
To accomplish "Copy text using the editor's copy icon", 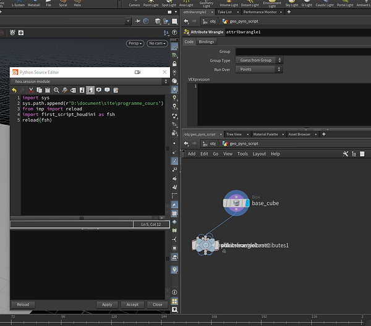I will [40, 90].
